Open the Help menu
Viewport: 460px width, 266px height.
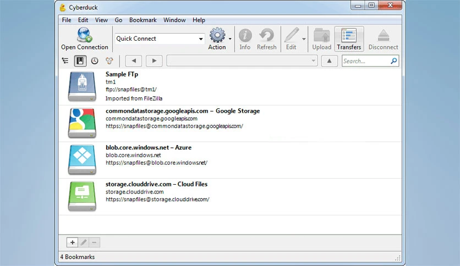point(199,20)
